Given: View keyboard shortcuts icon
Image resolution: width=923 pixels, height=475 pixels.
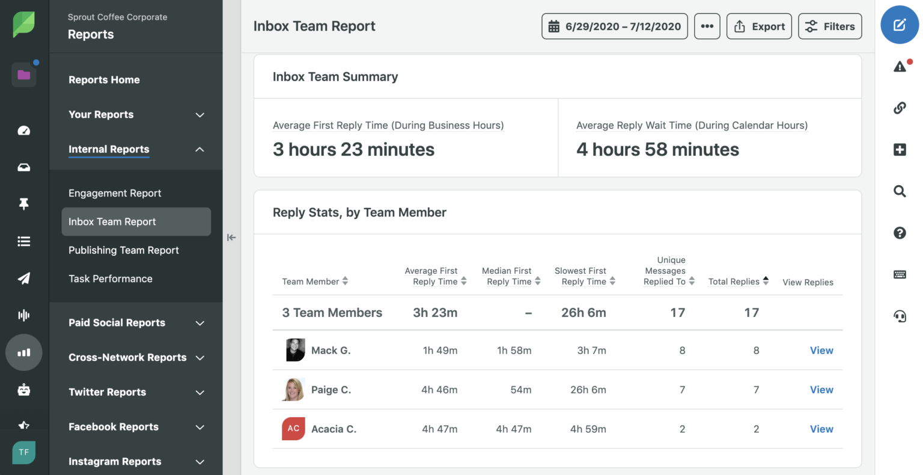Looking at the screenshot, I should click(899, 274).
